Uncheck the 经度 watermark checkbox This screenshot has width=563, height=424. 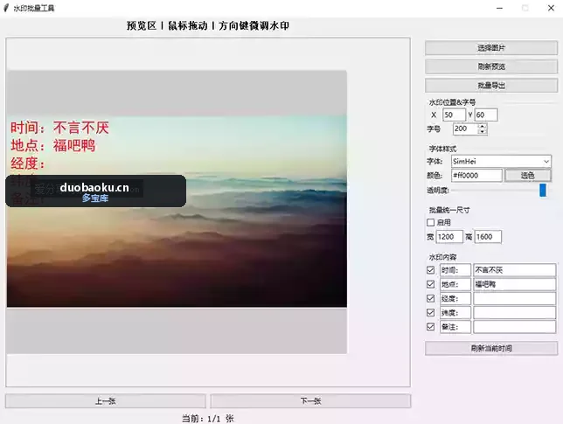[430, 298]
